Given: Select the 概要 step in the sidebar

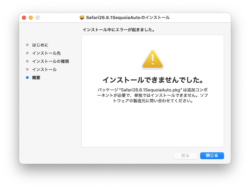Looking at the screenshot, I should [x=36, y=78].
